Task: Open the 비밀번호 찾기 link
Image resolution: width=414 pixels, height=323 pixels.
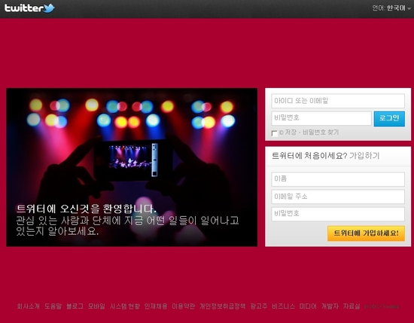Action: coord(321,133)
